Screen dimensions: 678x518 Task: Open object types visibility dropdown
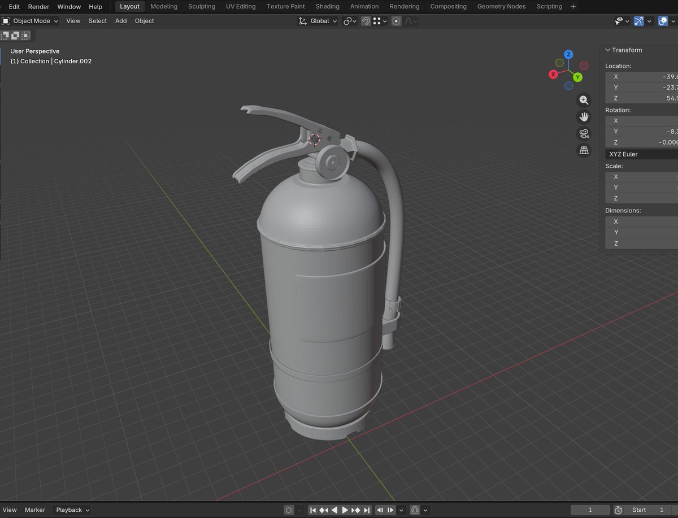pos(621,21)
